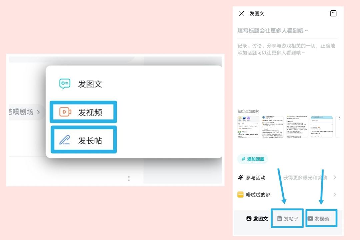The width and height of the screenshot is (360, 240).
Task: Click the image icon in 发图文 bottom tab
Action: [249, 218]
